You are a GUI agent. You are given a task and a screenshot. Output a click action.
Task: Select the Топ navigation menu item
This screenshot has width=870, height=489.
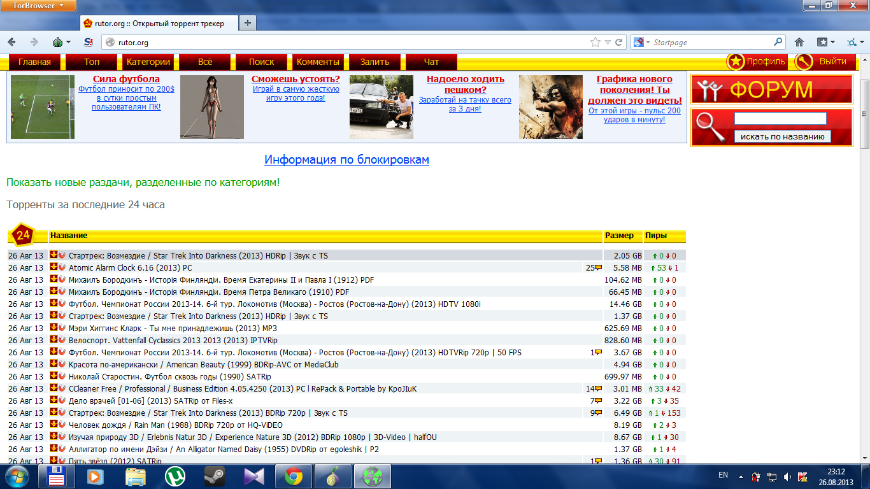pos(92,62)
